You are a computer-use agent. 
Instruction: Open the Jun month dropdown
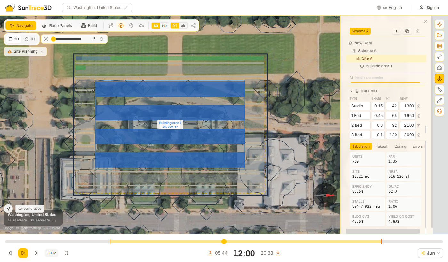coord(430,253)
